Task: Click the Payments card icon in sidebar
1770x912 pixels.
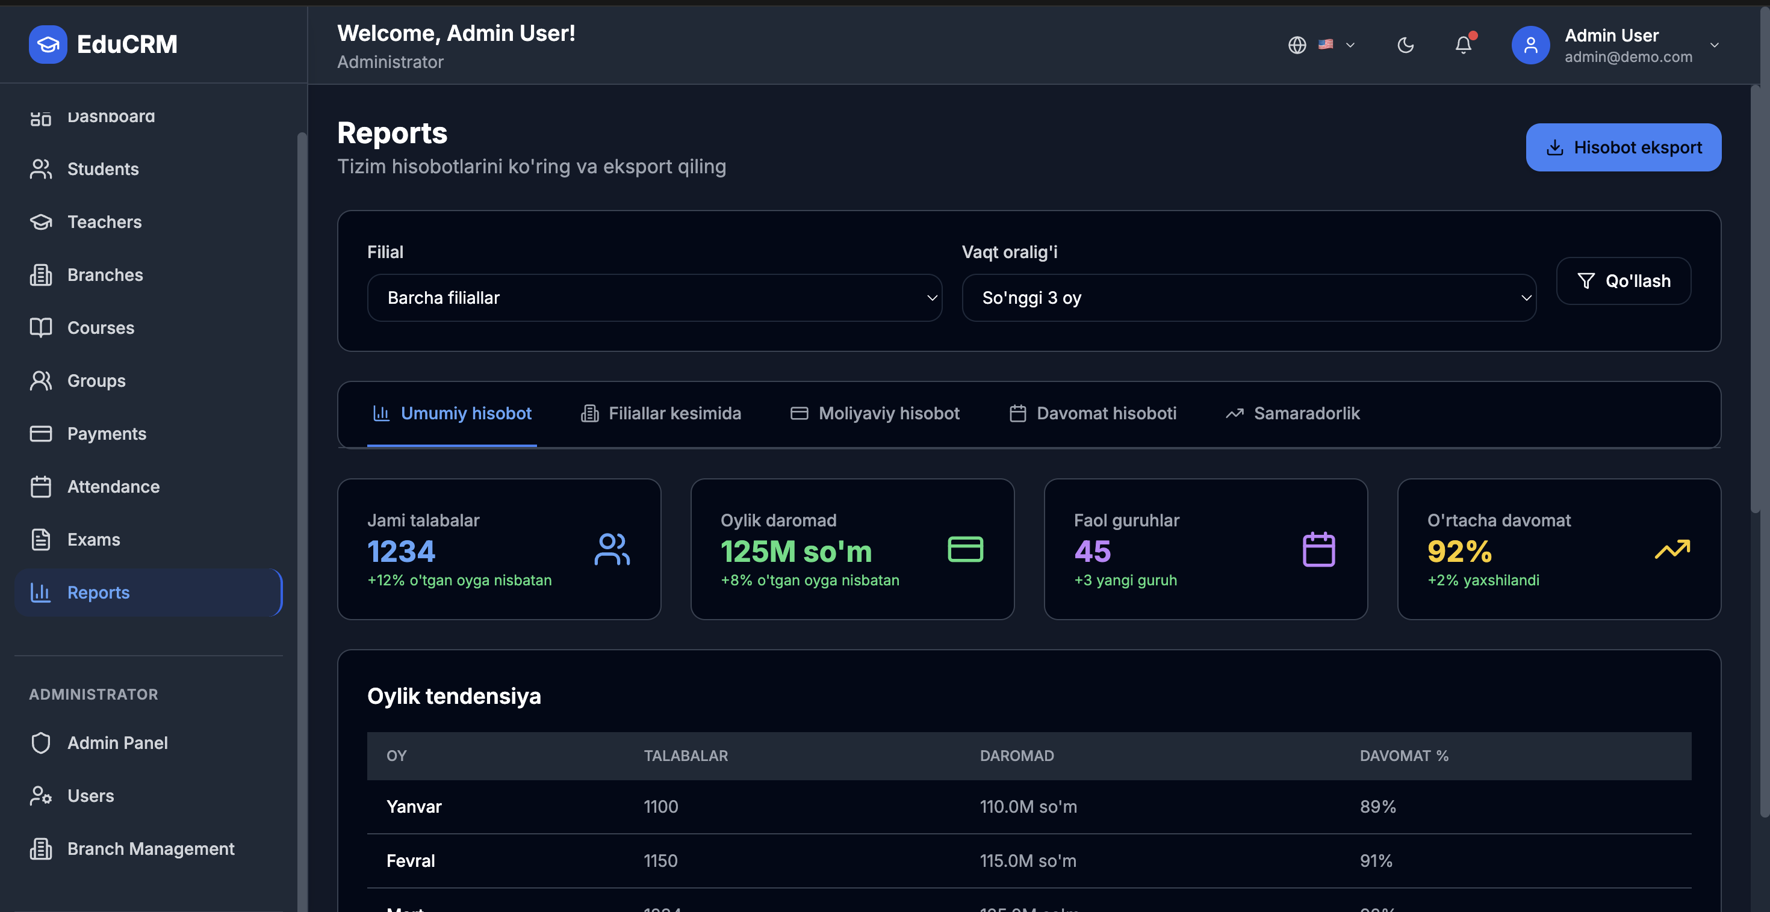Action: [40, 433]
